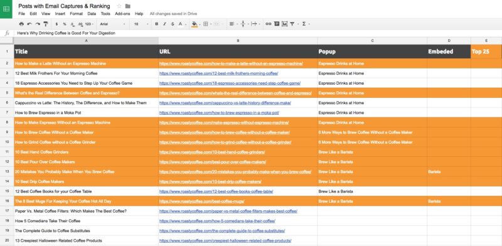Open the Format menu

coord(76,14)
